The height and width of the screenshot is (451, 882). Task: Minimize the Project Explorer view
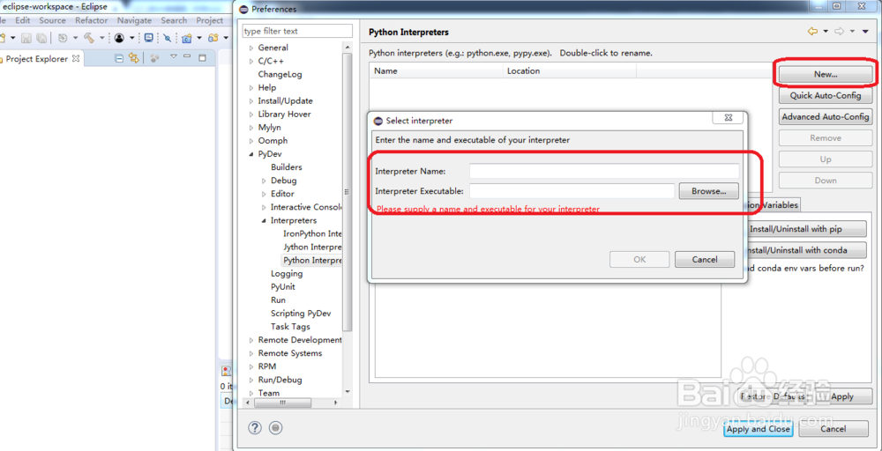click(187, 56)
